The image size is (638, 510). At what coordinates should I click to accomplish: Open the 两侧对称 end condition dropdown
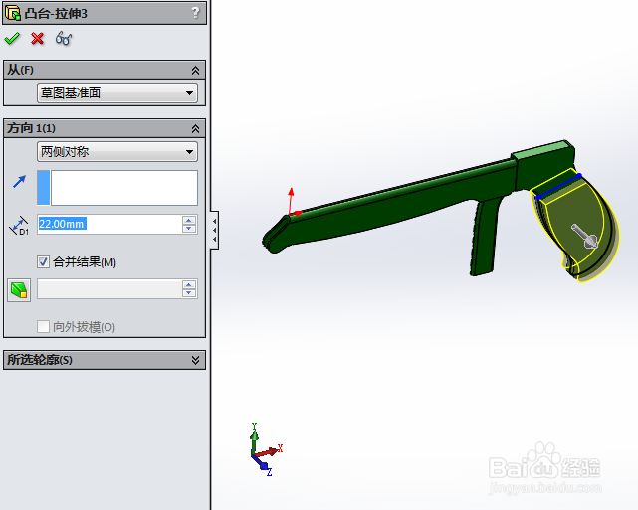point(117,151)
